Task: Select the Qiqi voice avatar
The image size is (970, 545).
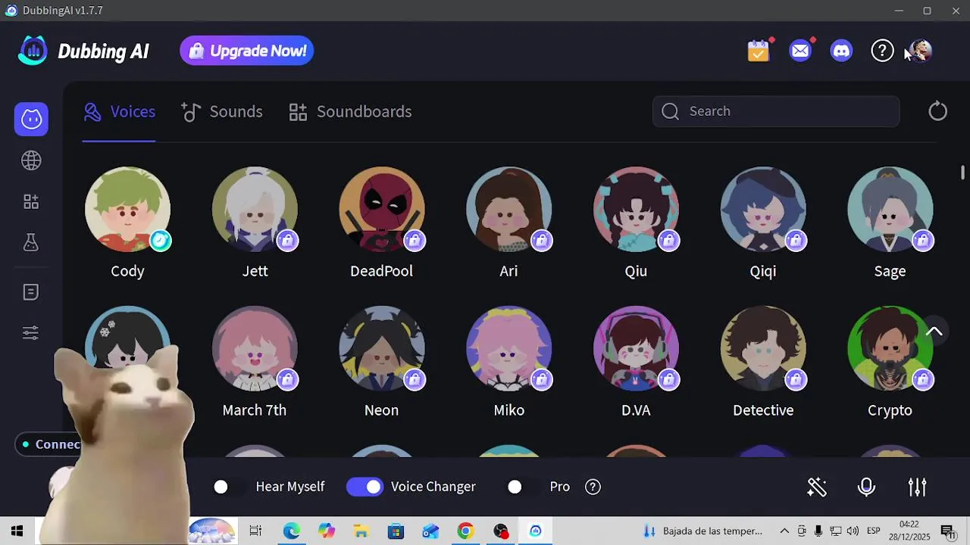Action: click(x=763, y=210)
